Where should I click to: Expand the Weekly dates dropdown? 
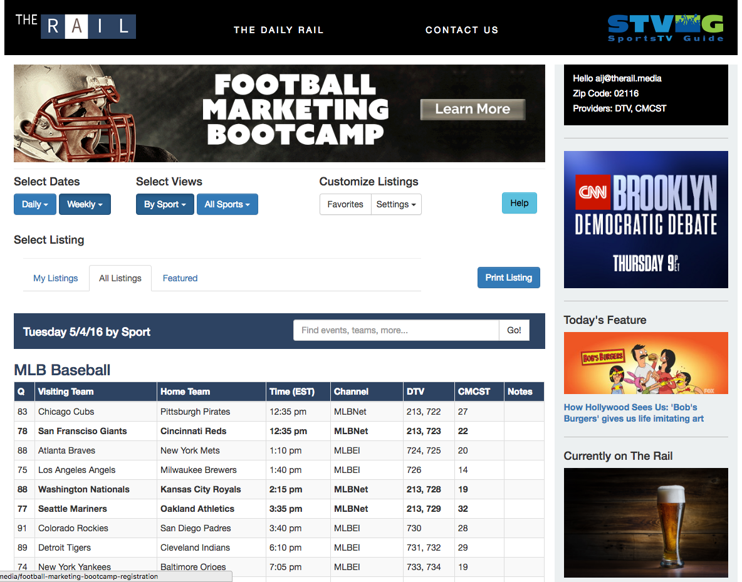pyautogui.click(x=85, y=204)
